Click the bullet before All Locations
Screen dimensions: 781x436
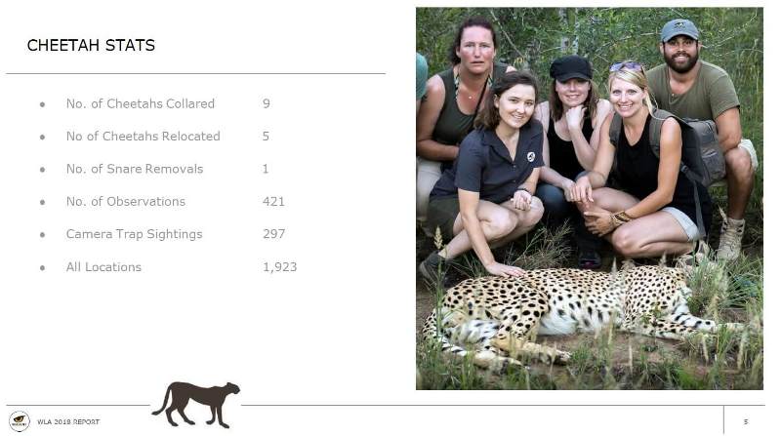click(x=42, y=267)
